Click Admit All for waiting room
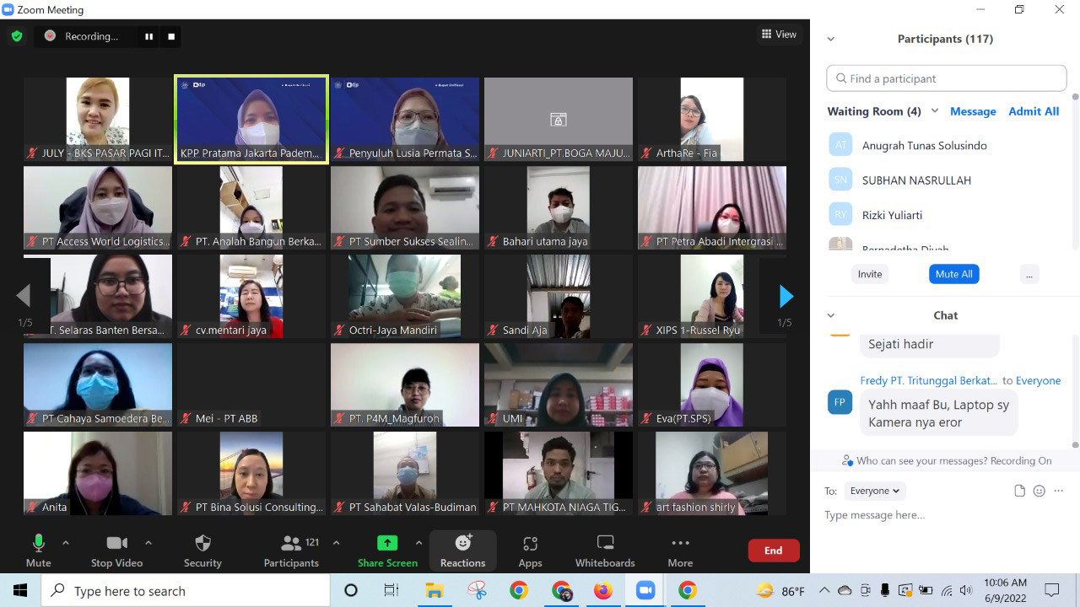 pyautogui.click(x=1034, y=111)
